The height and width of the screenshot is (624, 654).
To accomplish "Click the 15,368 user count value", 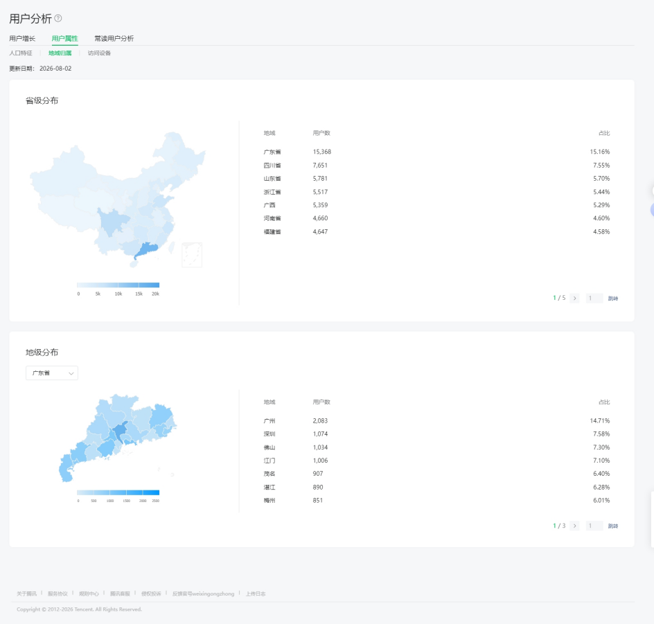I will (322, 152).
